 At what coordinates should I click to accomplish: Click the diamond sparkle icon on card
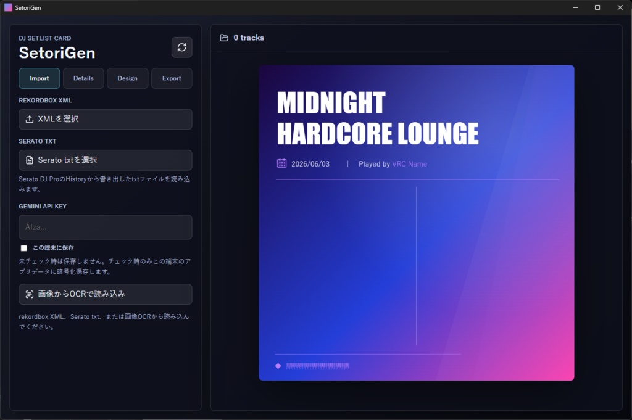click(278, 366)
